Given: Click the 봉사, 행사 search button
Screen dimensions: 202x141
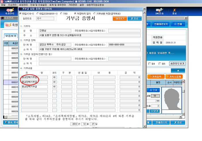Looking at the screenshot, I should (11, 122).
